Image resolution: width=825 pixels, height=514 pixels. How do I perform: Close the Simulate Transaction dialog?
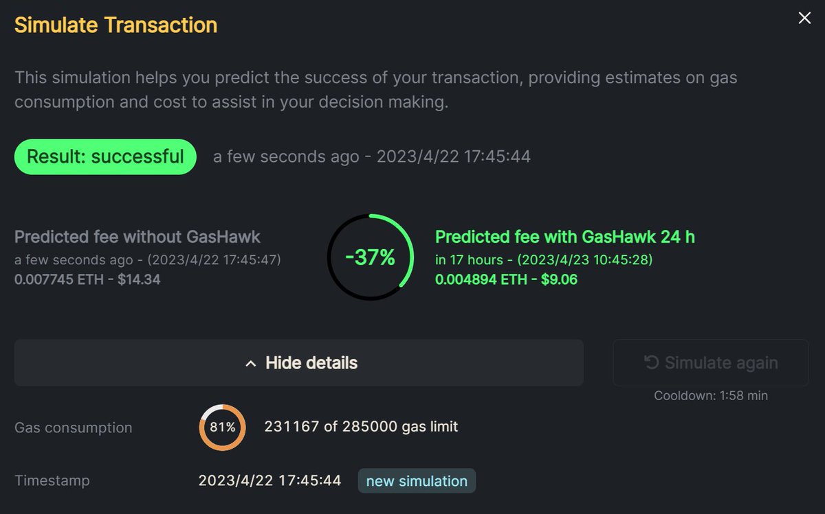(804, 19)
